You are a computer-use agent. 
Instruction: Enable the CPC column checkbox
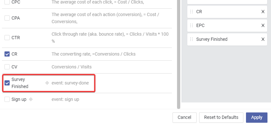click(x=7, y=2)
